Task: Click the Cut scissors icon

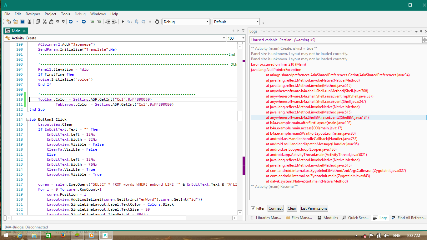Action: point(44,22)
